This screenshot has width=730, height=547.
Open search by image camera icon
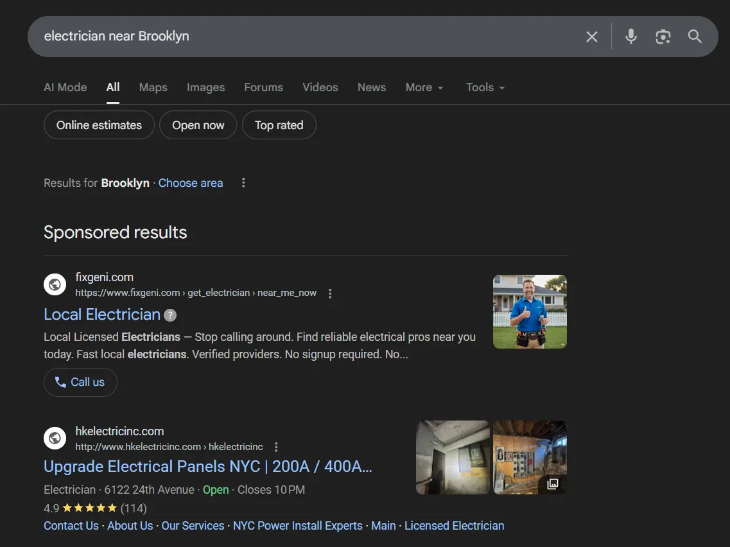[663, 37]
